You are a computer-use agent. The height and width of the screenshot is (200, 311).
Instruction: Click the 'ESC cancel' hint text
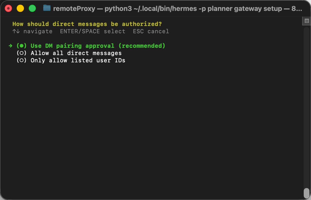[151, 31]
